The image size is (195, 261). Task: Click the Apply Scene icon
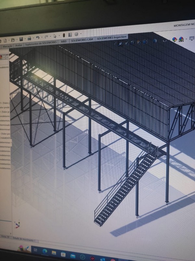pyautogui.click(x=181, y=39)
